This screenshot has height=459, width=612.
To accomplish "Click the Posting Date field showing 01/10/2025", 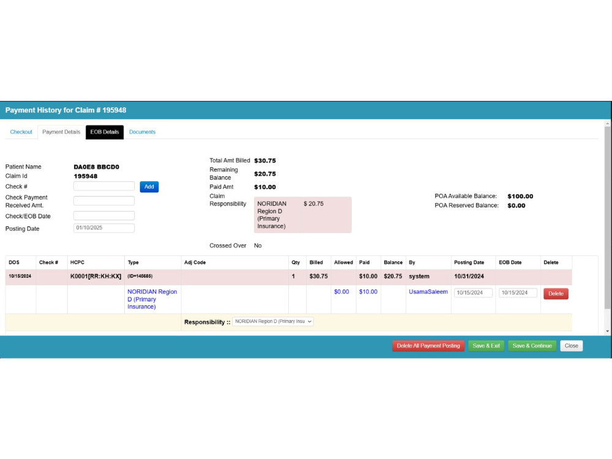I will (104, 228).
